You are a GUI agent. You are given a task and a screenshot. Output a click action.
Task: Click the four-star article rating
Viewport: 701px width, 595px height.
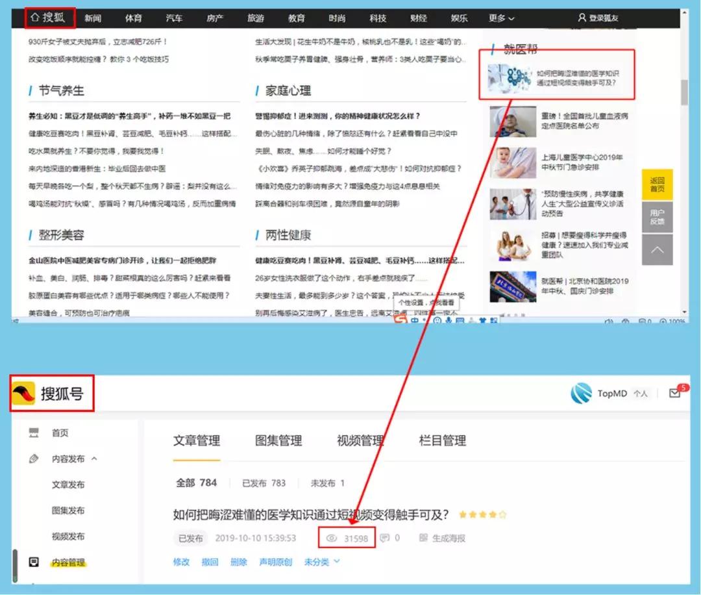(482, 514)
